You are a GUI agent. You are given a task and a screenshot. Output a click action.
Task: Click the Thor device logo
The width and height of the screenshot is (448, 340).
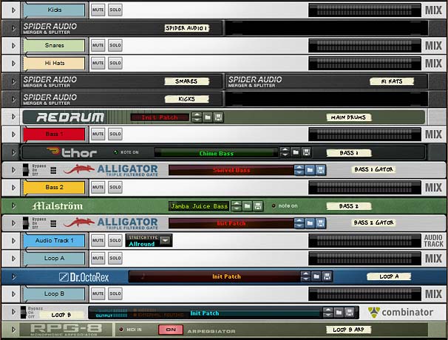pos(72,152)
